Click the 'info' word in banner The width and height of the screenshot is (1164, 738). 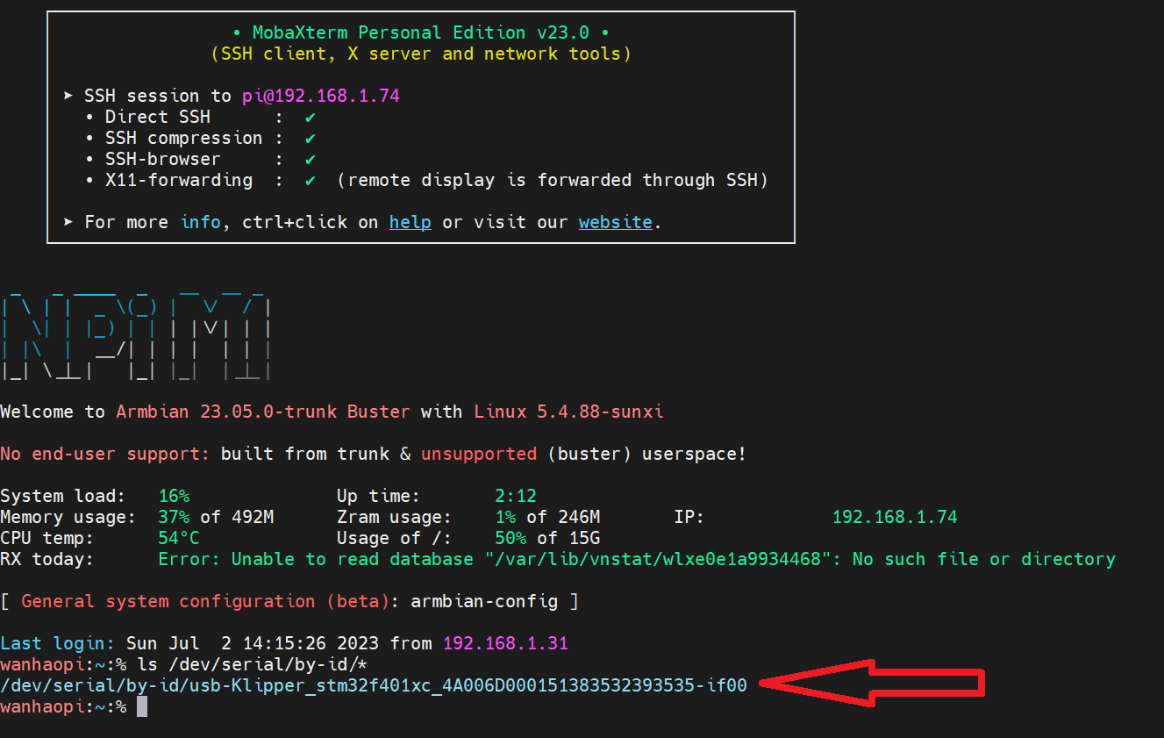201,222
